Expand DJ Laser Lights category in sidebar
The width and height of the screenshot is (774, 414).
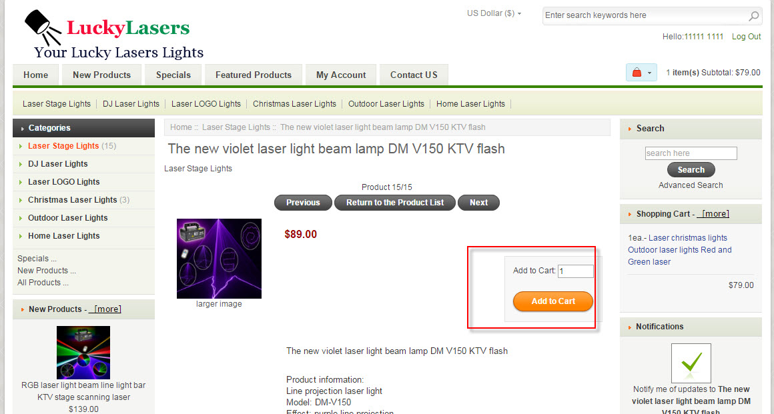click(x=58, y=164)
